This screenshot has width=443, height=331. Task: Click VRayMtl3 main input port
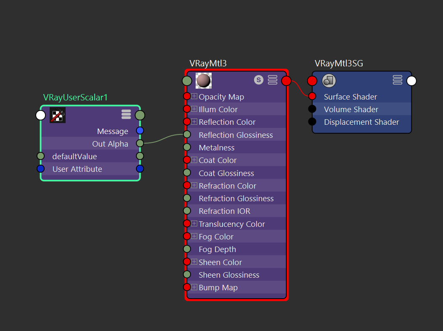[187, 81]
